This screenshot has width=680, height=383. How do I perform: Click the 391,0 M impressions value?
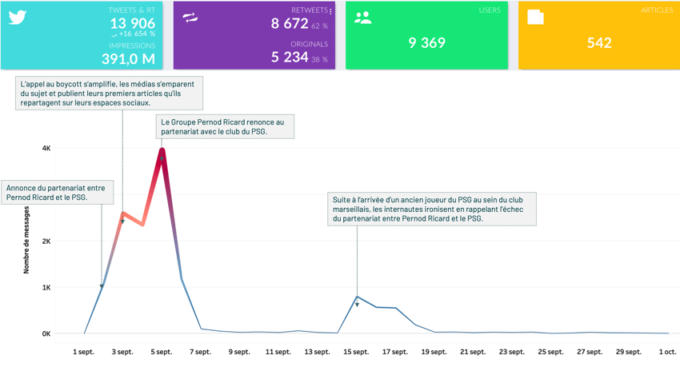point(128,58)
